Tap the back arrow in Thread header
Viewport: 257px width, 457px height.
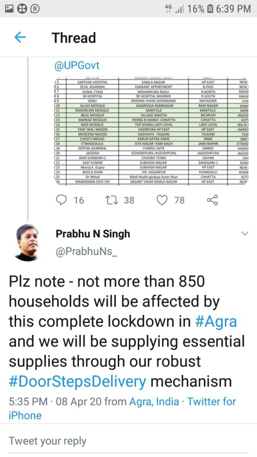coord(20,37)
